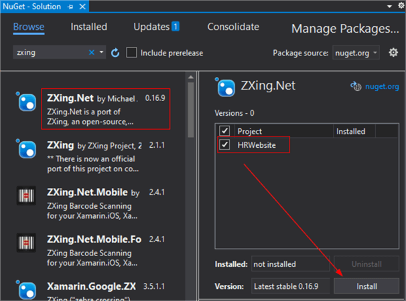Expand the search box dropdown arrow
406x301 pixels.
point(102,52)
